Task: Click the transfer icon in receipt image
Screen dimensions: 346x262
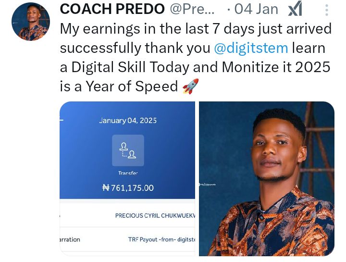Action: (128, 150)
